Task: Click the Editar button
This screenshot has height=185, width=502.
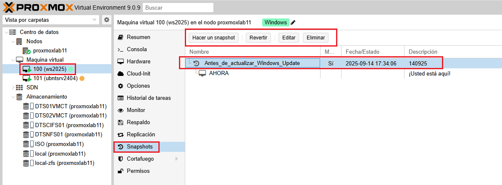Action: 289,38
